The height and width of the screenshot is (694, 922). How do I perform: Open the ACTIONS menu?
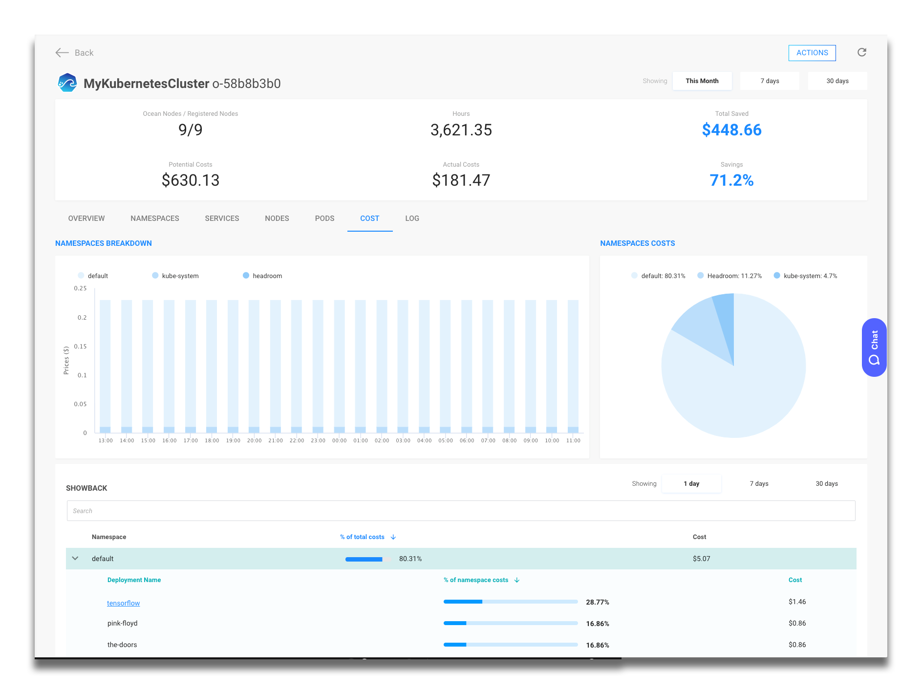pos(812,53)
